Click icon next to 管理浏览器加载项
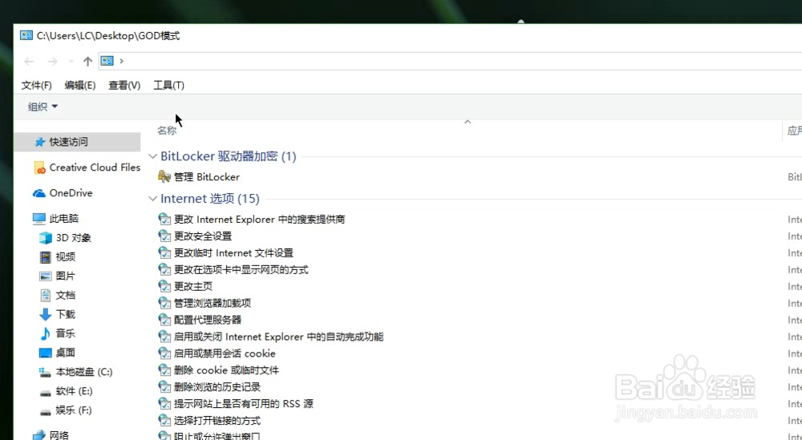The width and height of the screenshot is (802, 440). tap(164, 303)
